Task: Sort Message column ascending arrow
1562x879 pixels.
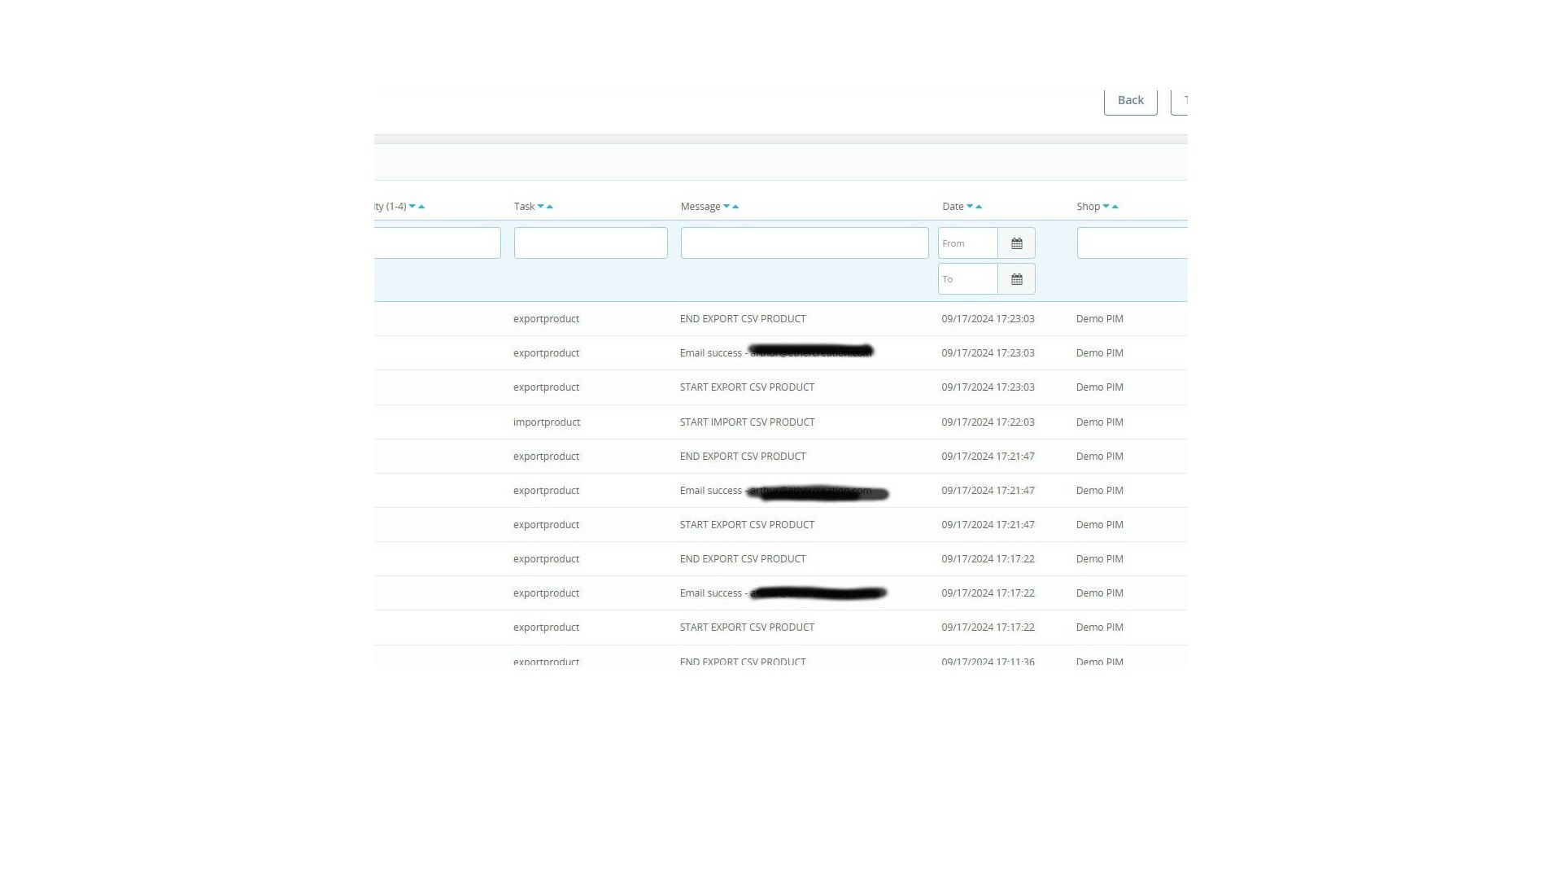Action: point(735,207)
